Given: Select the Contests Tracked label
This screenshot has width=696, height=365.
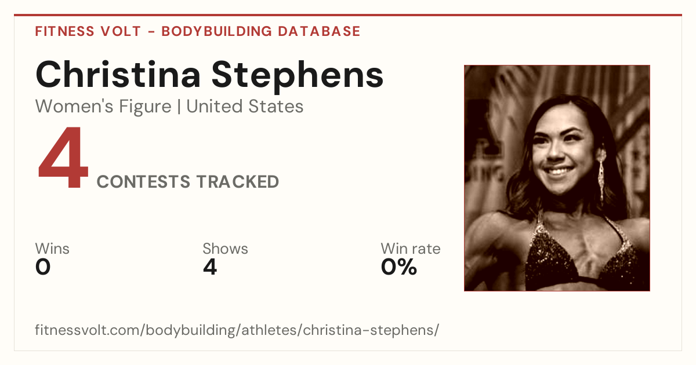Looking at the screenshot, I should pyautogui.click(x=188, y=182).
